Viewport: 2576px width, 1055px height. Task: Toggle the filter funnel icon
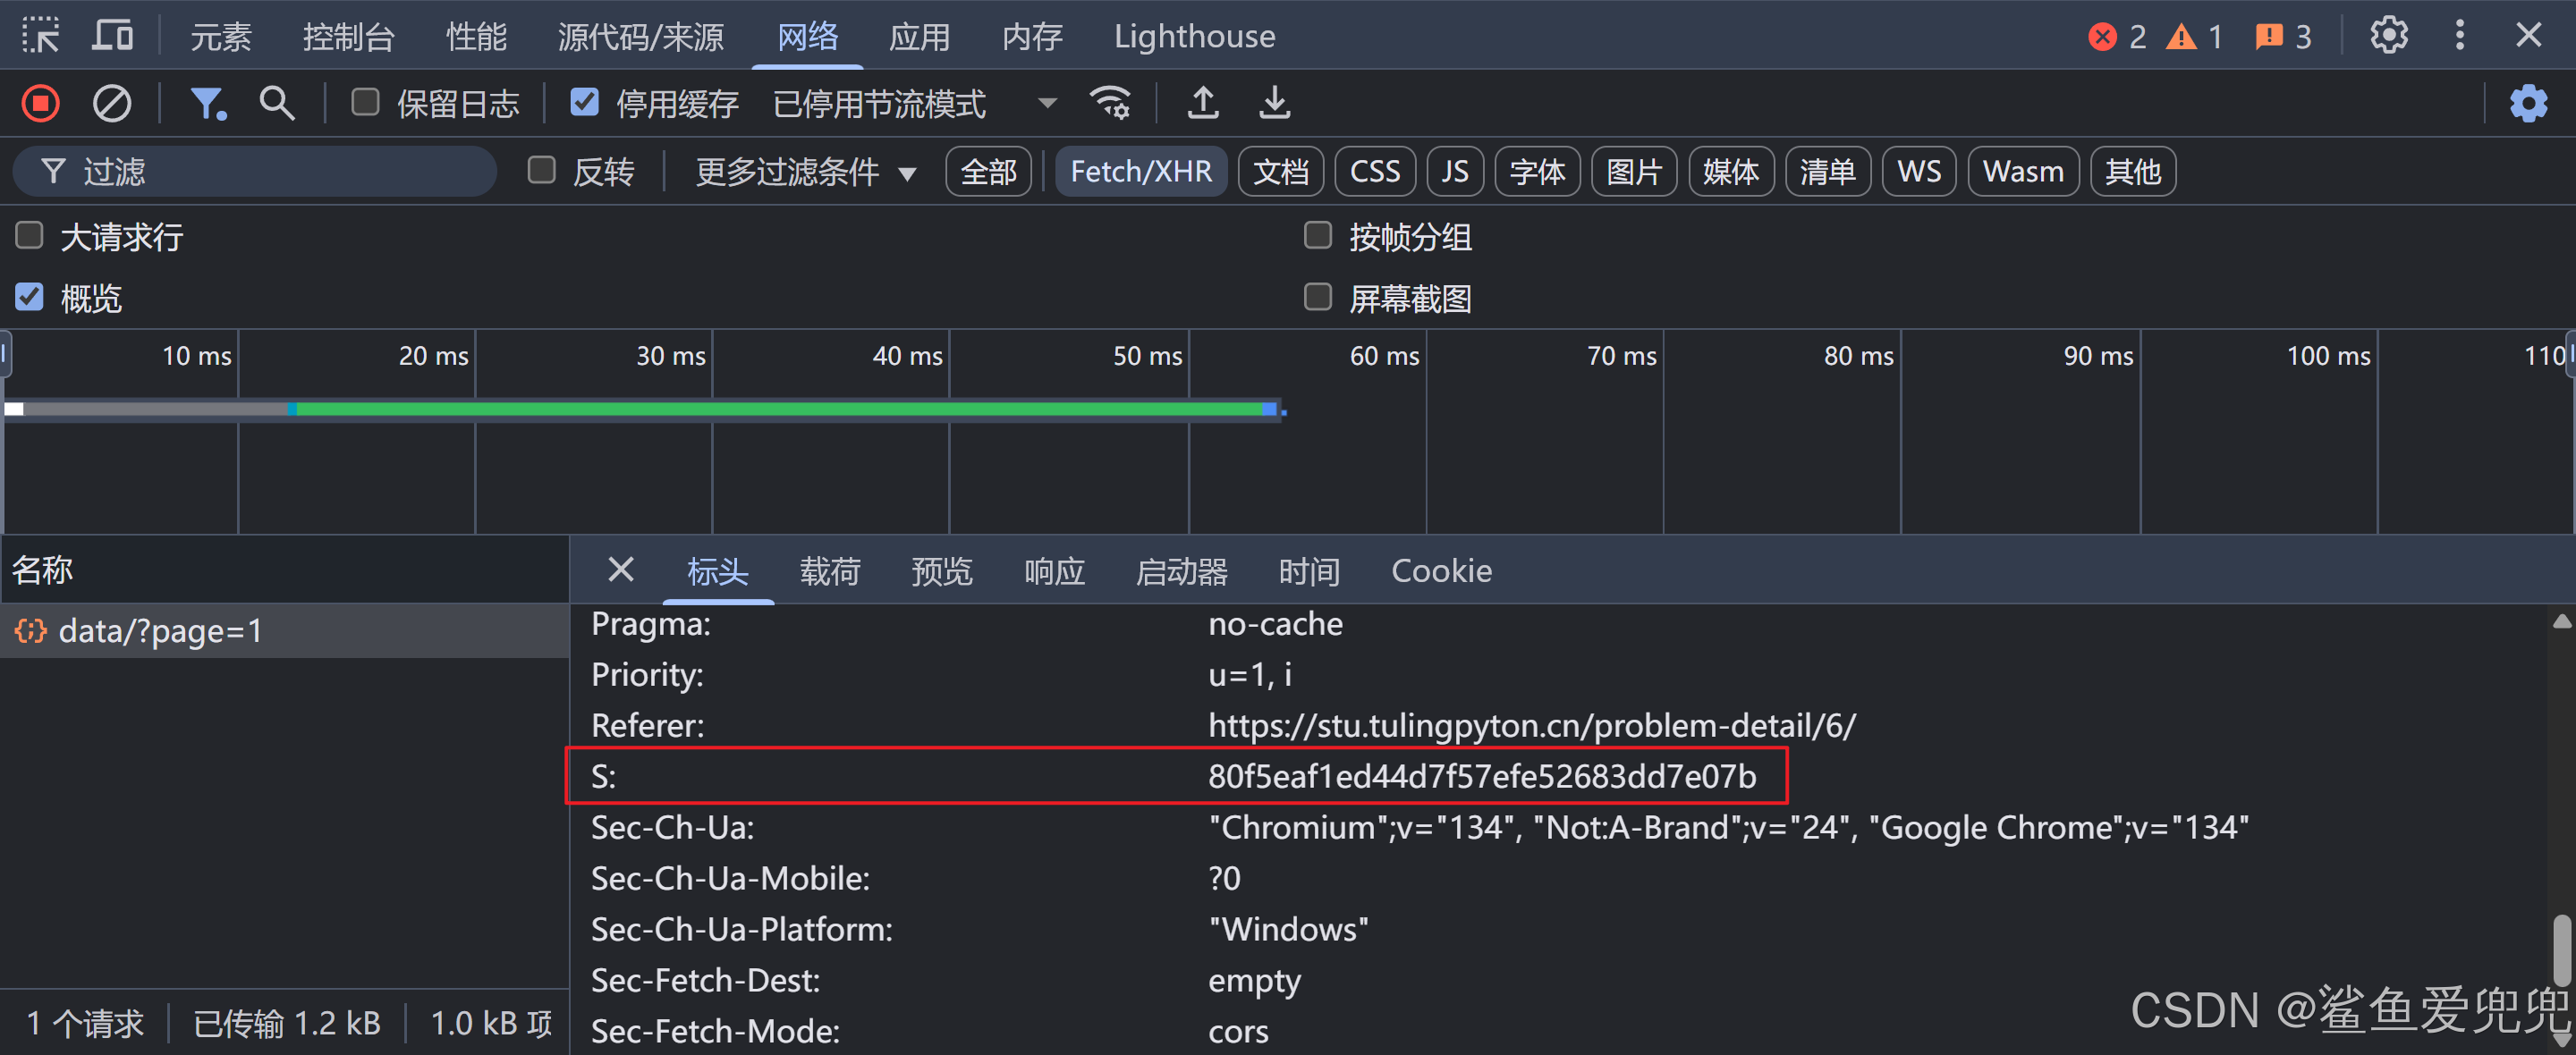(x=207, y=103)
